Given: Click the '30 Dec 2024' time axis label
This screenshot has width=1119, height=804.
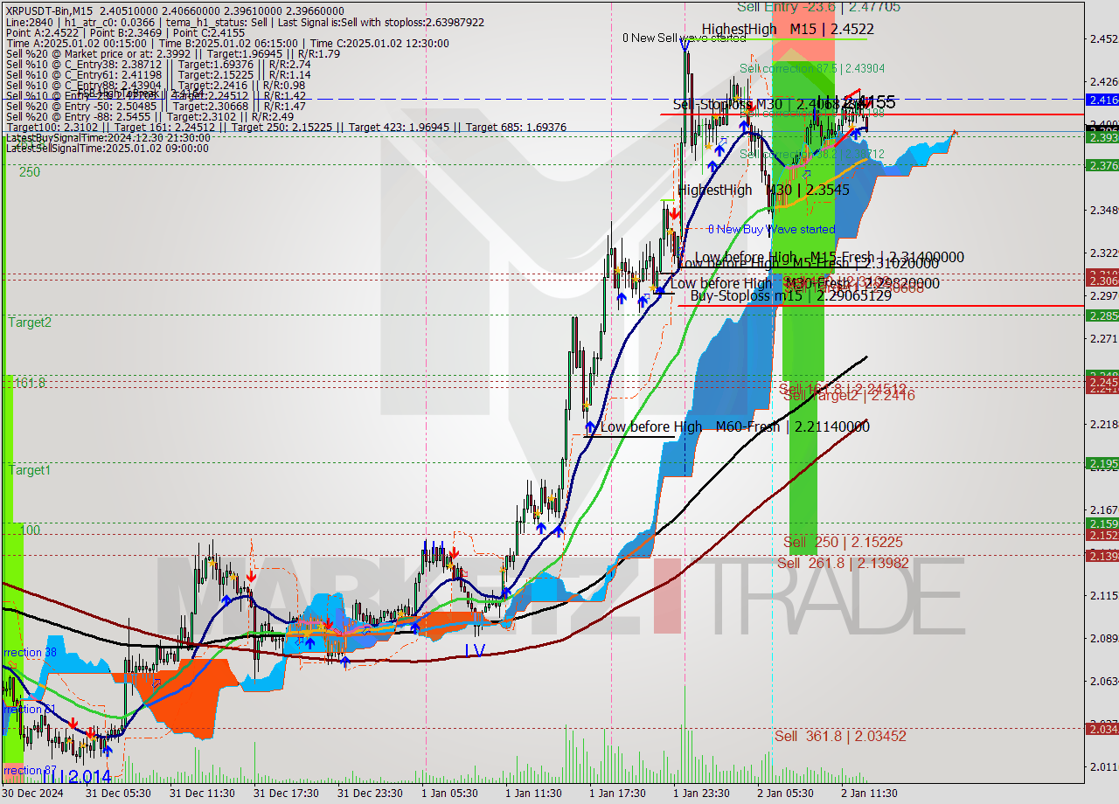Looking at the screenshot, I should click(32, 794).
